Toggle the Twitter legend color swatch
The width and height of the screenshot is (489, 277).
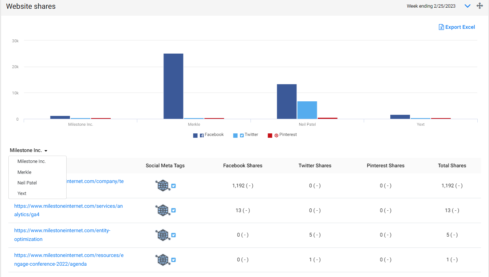click(236, 136)
